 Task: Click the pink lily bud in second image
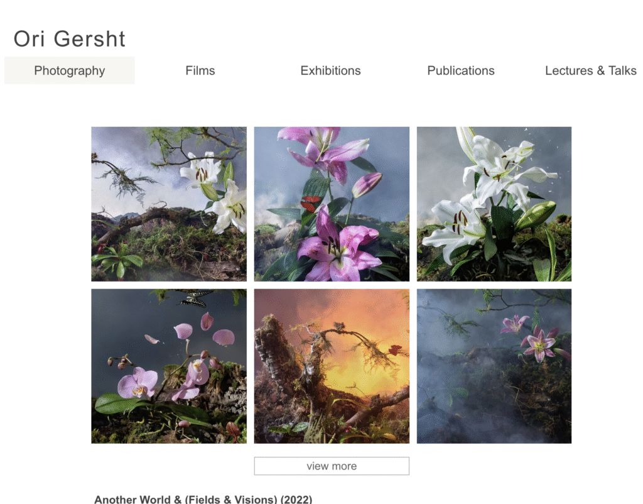click(x=367, y=184)
